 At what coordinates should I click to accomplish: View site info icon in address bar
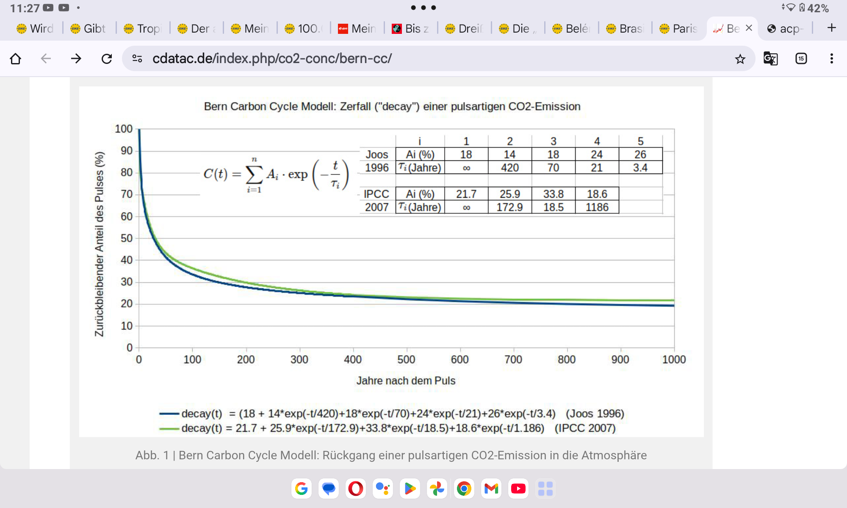tap(137, 58)
